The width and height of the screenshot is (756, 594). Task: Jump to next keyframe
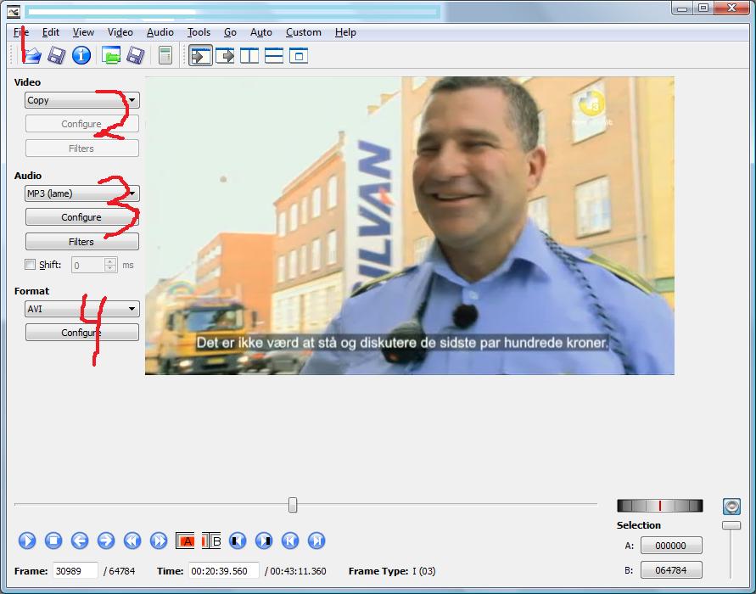pyautogui.click(x=159, y=541)
